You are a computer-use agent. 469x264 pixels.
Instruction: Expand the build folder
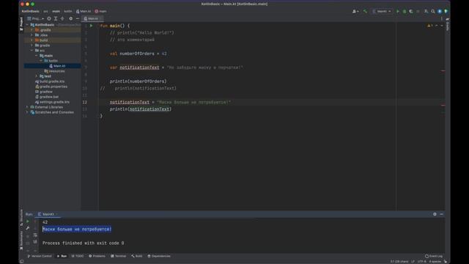32,40
